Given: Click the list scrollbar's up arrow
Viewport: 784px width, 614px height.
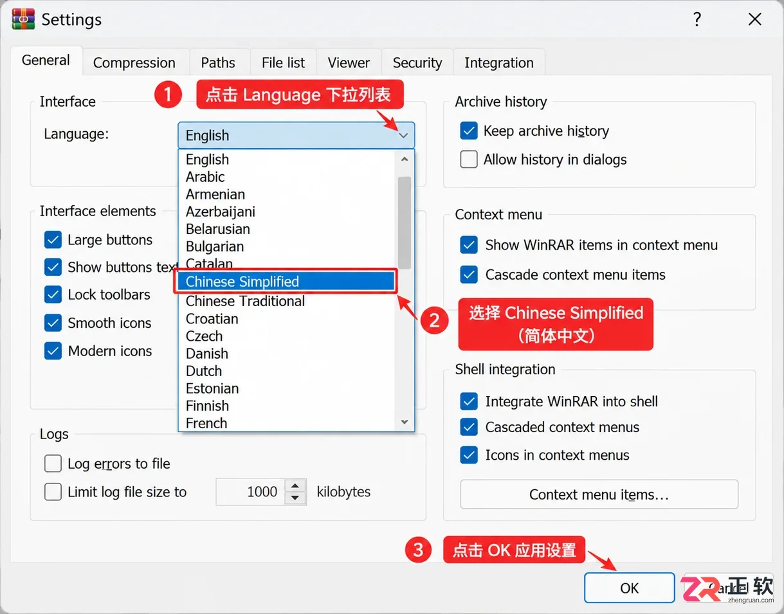Looking at the screenshot, I should 405,159.
